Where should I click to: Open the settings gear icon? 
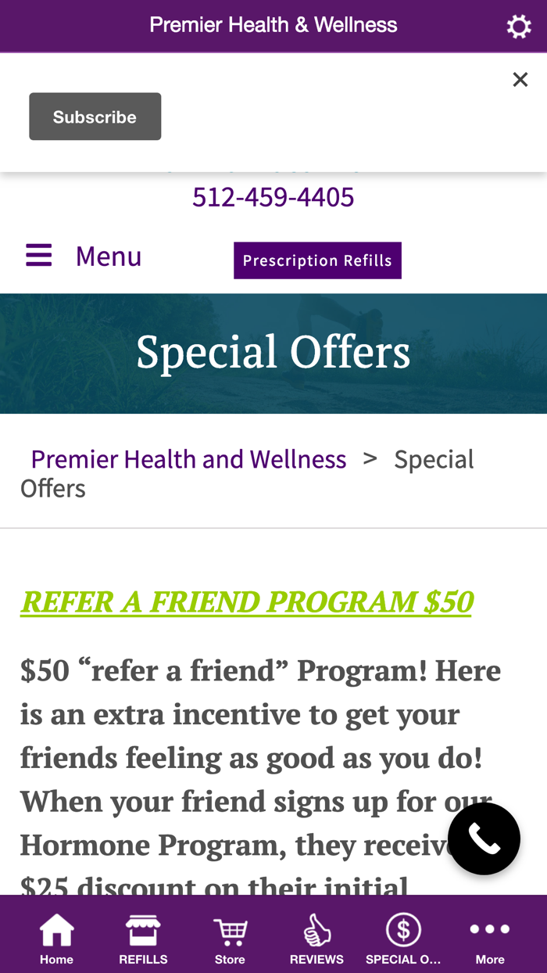(x=518, y=25)
